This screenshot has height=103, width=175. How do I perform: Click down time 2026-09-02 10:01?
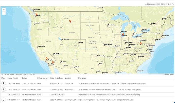tap(57, 89)
